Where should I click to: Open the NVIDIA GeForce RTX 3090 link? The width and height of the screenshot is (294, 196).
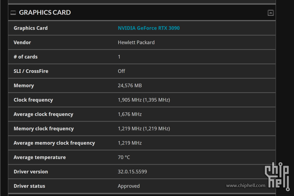click(149, 28)
